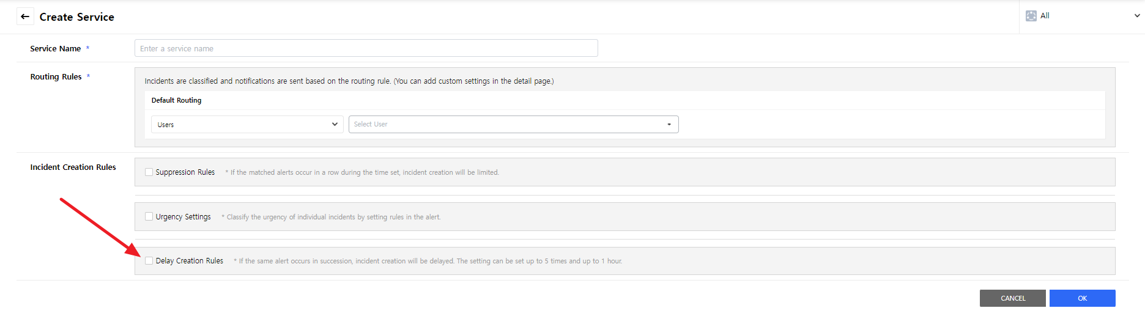Click the Service Name field label

tap(56, 49)
